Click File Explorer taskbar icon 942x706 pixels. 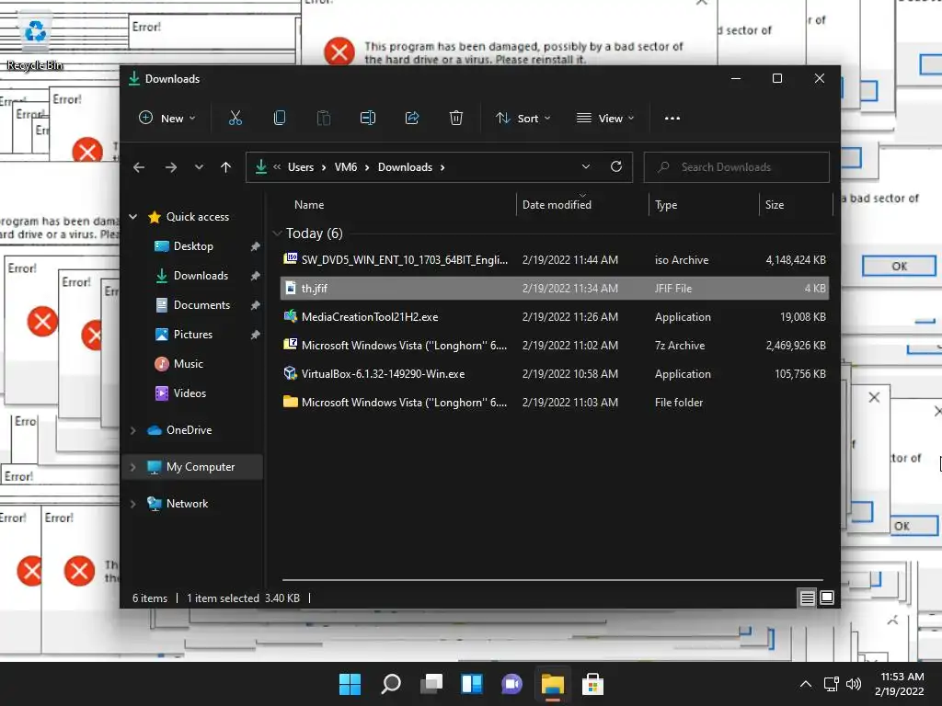[553, 684]
